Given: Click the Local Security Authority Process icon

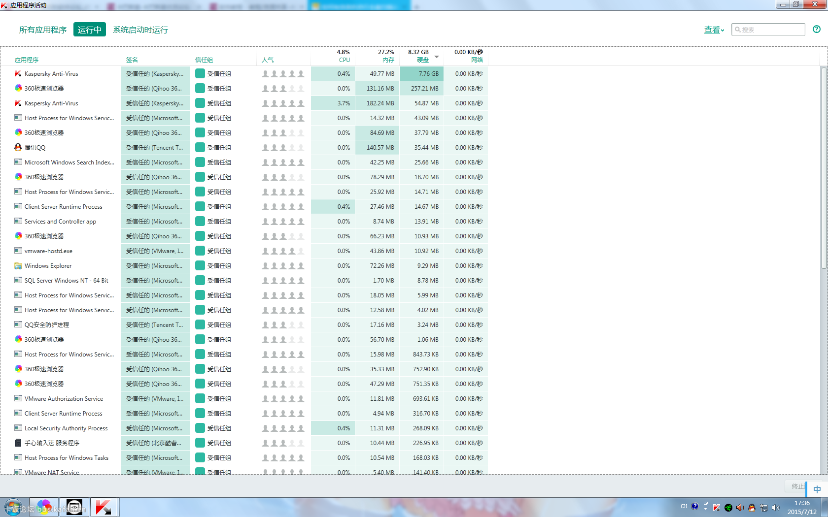Looking at the screenshot, I should 18,428.
